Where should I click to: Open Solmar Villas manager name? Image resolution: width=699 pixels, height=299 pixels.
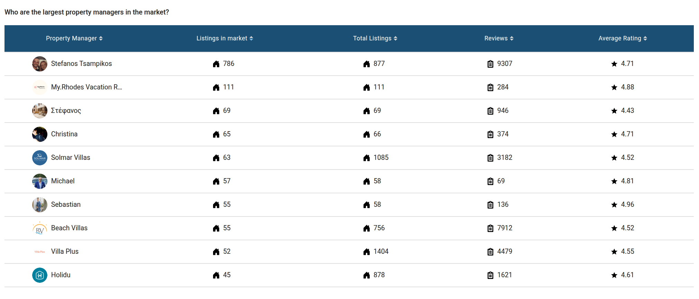click(x=71, y=157)
